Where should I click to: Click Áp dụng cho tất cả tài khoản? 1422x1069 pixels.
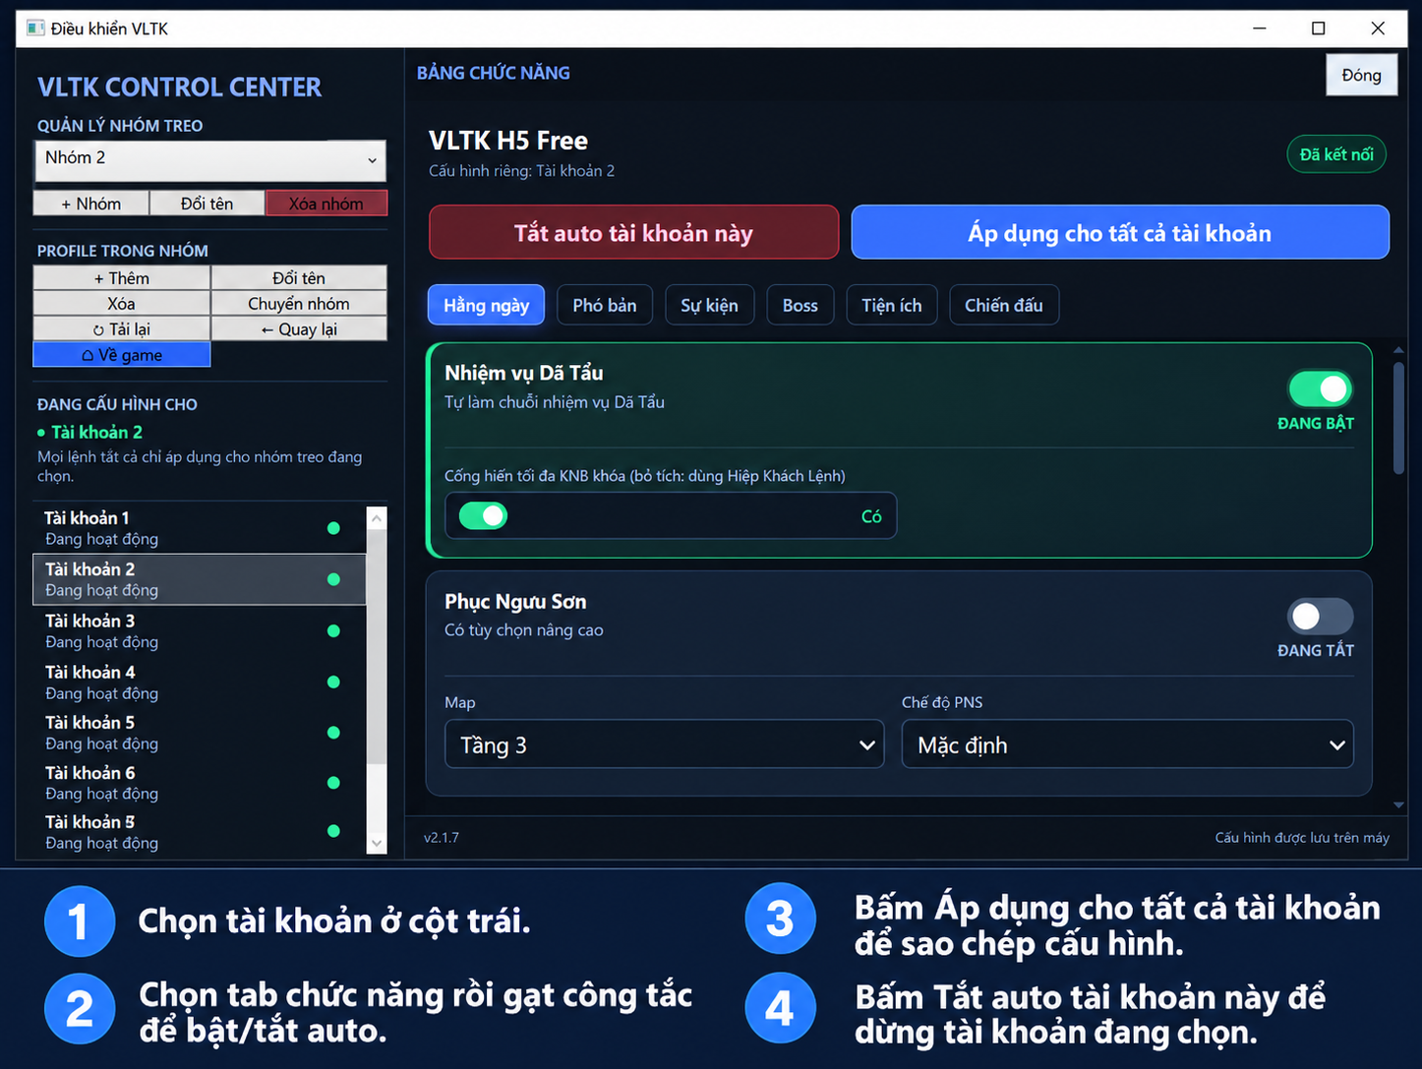[x=1120, y=233]
